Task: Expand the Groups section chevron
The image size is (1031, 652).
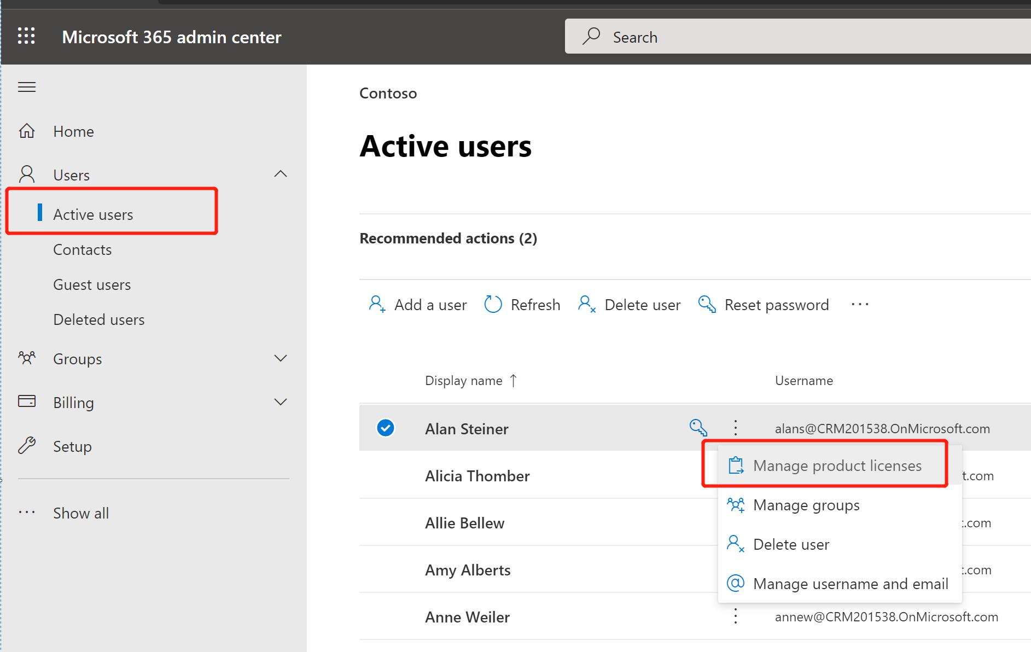Action: click(281, 358)
